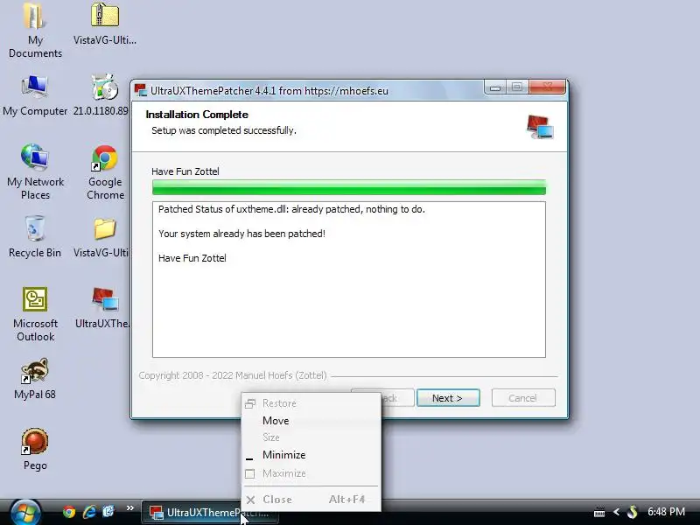Click the UltraUXThemePatcher taskbar button
This screenshot has height=525, width=700.
pos(210,513)
